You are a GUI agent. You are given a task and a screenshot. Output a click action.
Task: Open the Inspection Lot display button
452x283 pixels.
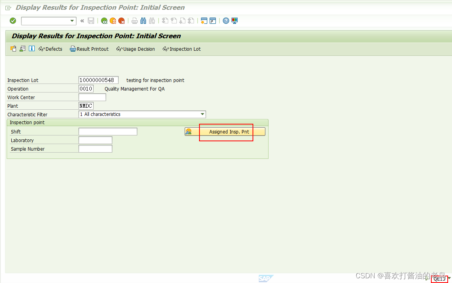coord(182,49)
